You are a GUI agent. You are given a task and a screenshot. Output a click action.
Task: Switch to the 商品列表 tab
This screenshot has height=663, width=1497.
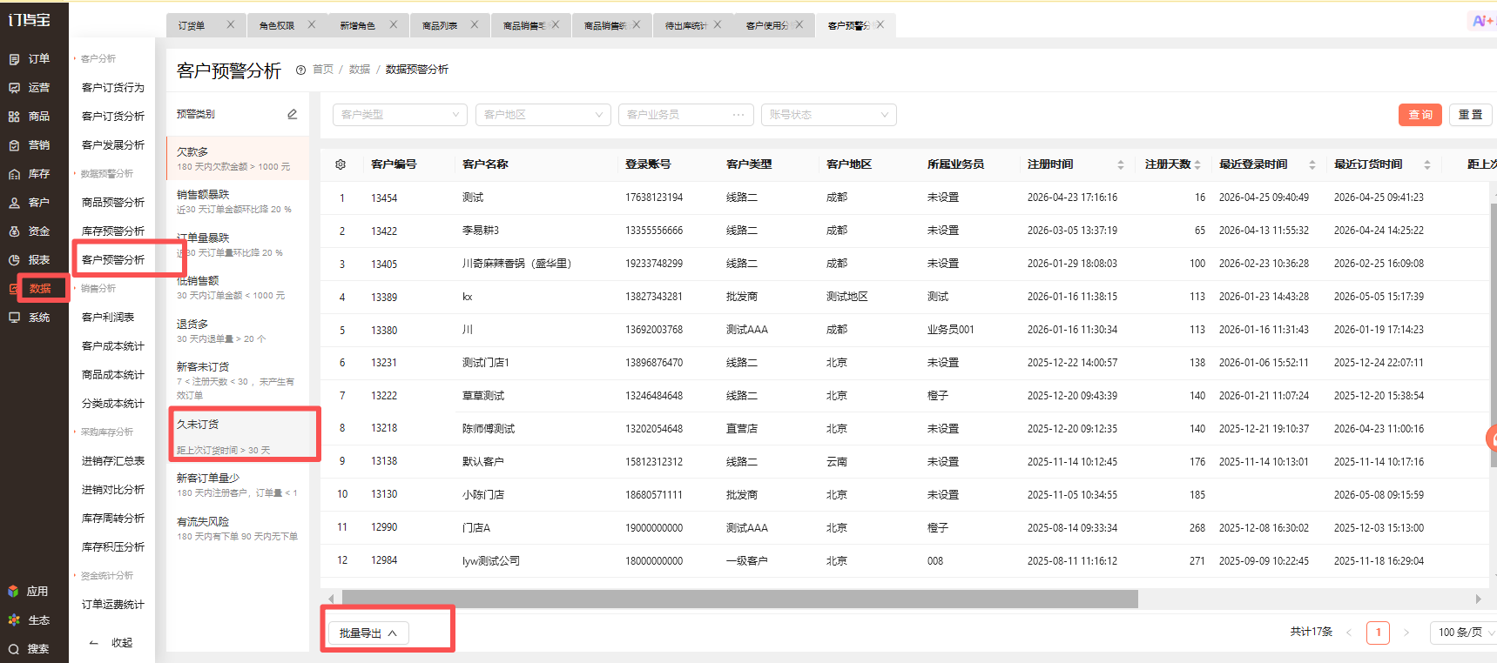(440, 26)
